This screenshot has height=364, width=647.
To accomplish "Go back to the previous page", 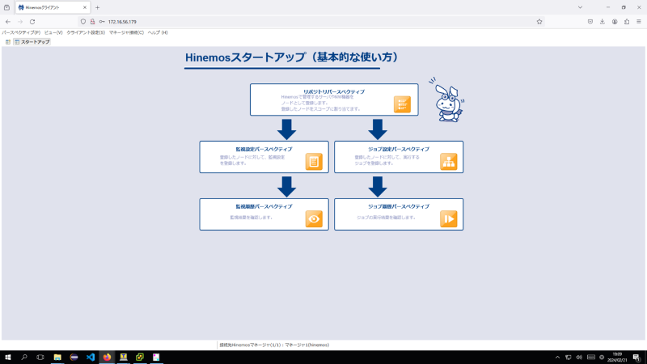I will point(8,22).
